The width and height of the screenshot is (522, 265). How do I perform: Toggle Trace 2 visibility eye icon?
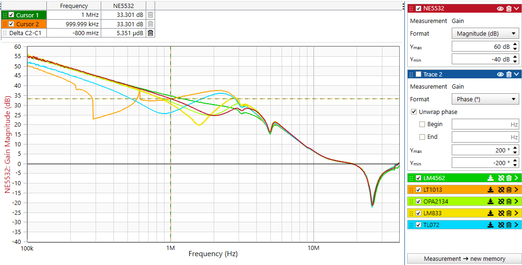coord(500,74)
